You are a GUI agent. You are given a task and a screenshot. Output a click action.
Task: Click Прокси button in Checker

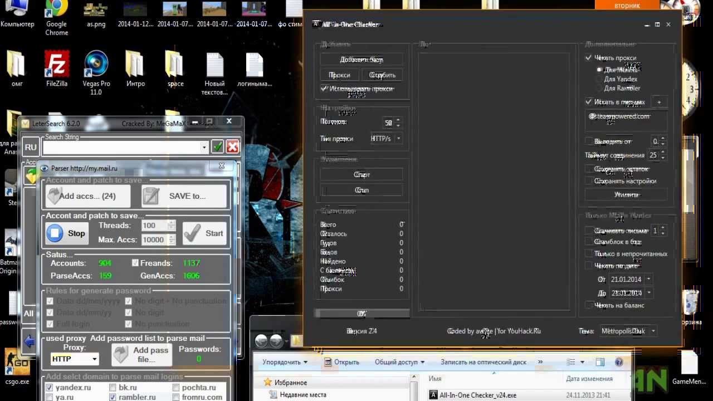(x=339, y=75)
